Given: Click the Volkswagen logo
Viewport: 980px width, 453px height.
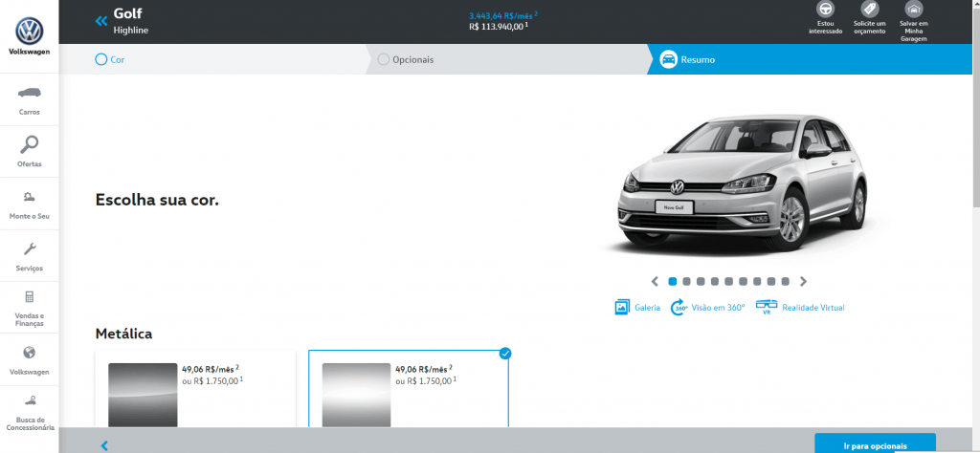Looking at the screenshot, I should pyautogui.click(x=30, y=32).
